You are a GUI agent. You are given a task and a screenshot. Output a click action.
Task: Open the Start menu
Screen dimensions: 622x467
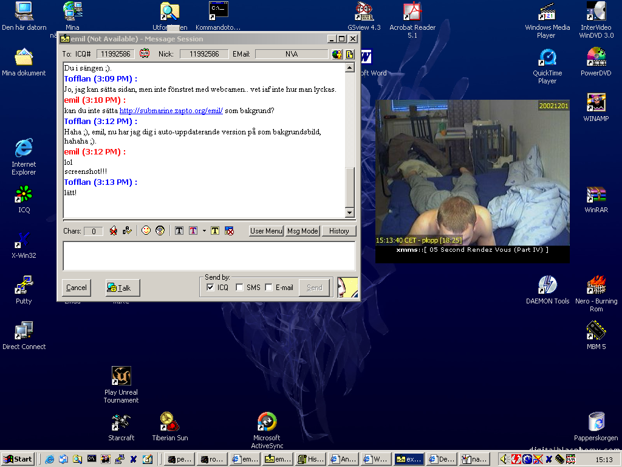click(x=18, y=460)
